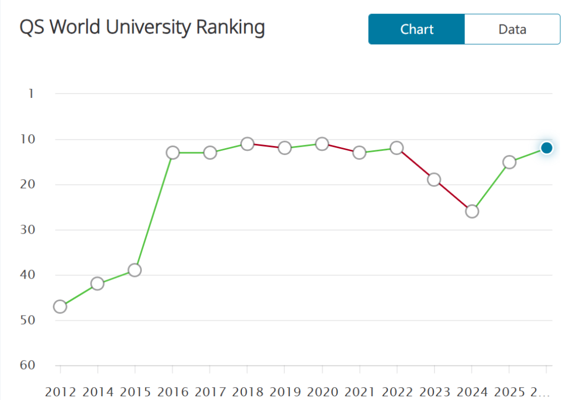Click the axis label showing rank 1
The width and height of the screenshot is (578, 400).
pos(31,94)
